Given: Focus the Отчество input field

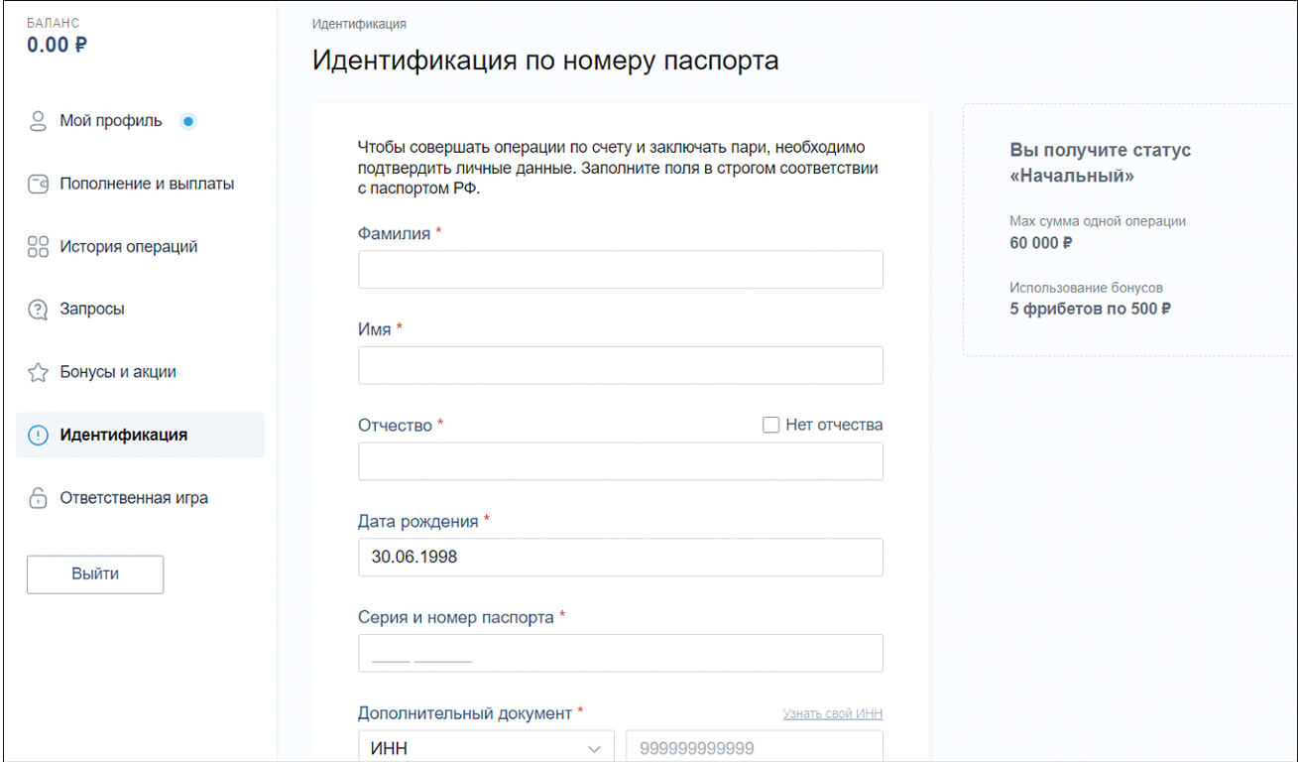Looking at the screenshot, I should 621,461.
